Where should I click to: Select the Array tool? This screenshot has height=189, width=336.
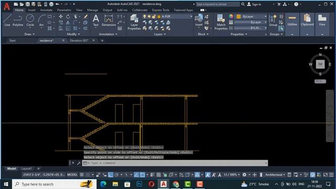(75, 28)
